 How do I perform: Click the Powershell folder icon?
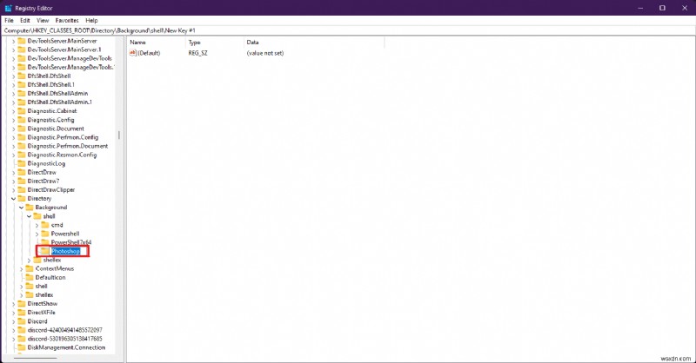(x=45, y=234)
